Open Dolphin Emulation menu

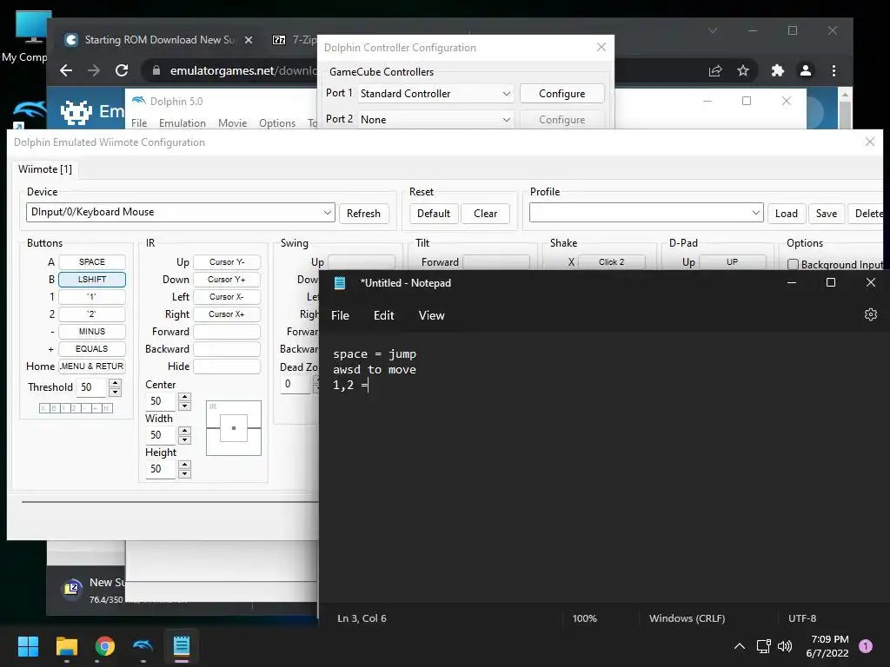183,123
